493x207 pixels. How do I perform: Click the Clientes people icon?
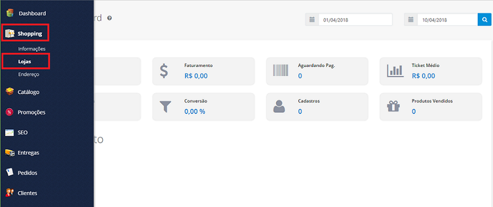coord(10,193)
